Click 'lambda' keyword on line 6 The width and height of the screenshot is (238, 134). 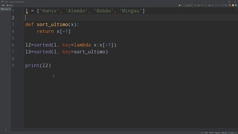coord(82,45)
